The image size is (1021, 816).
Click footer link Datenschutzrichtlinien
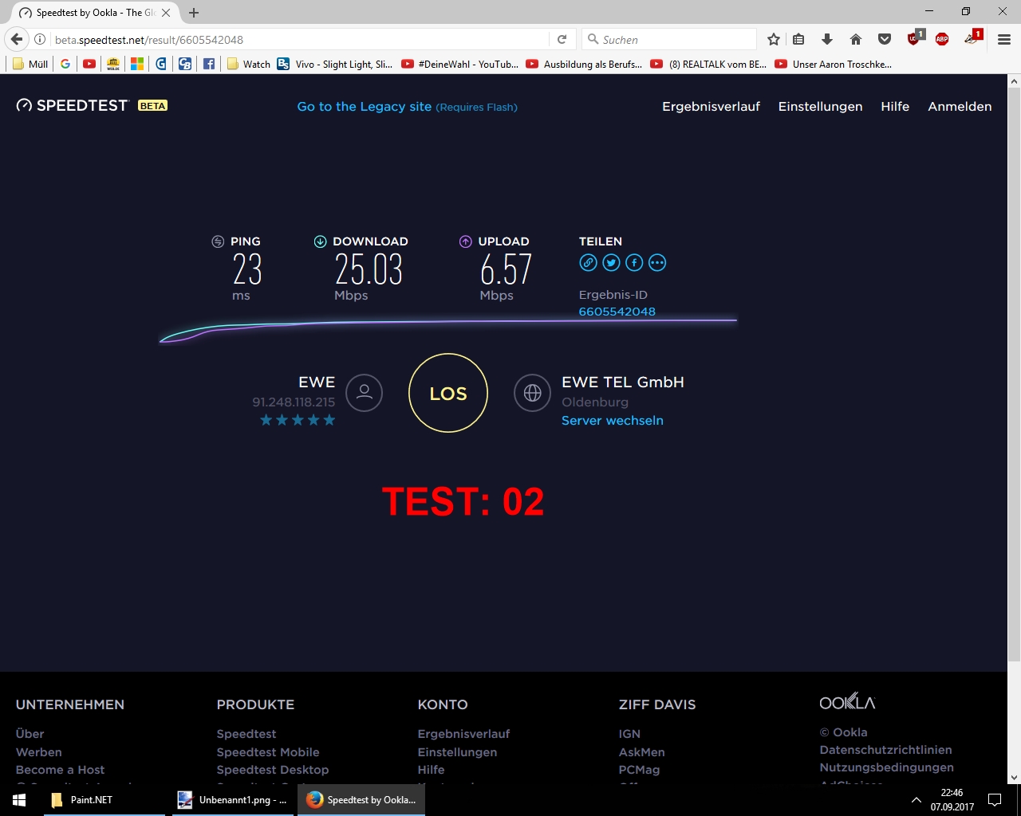pos(885,750)
